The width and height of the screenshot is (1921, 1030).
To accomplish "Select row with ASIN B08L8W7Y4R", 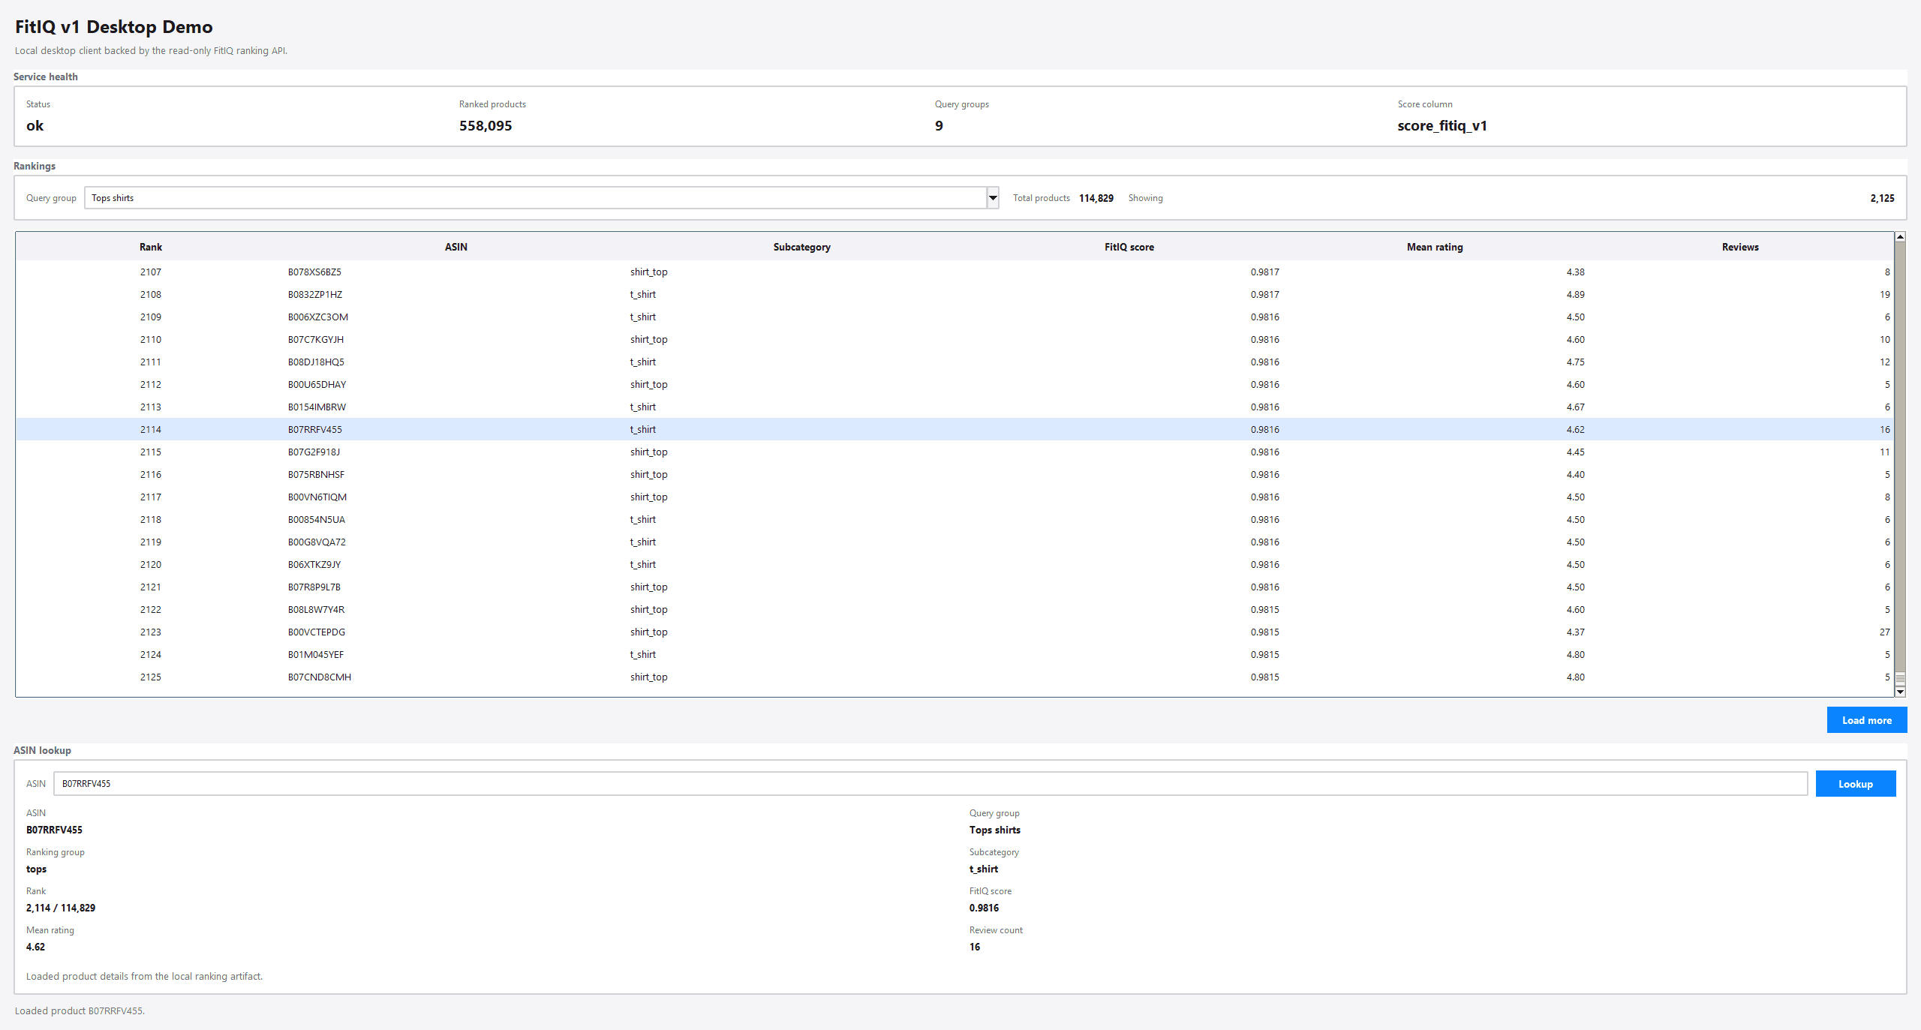I will [954, 609].
